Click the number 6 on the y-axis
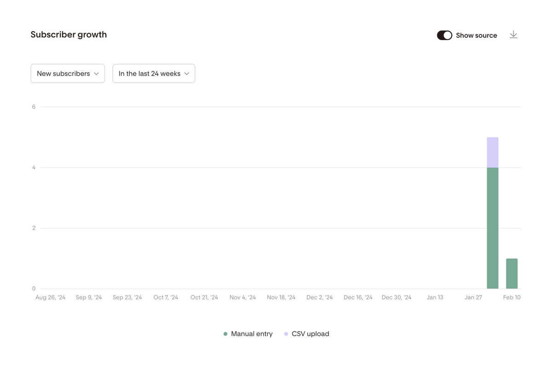The width and height of the screenshot is (552, 368). point(33,107)
